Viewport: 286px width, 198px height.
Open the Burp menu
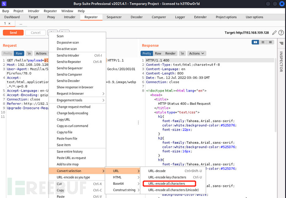click(x=5, y=11)
